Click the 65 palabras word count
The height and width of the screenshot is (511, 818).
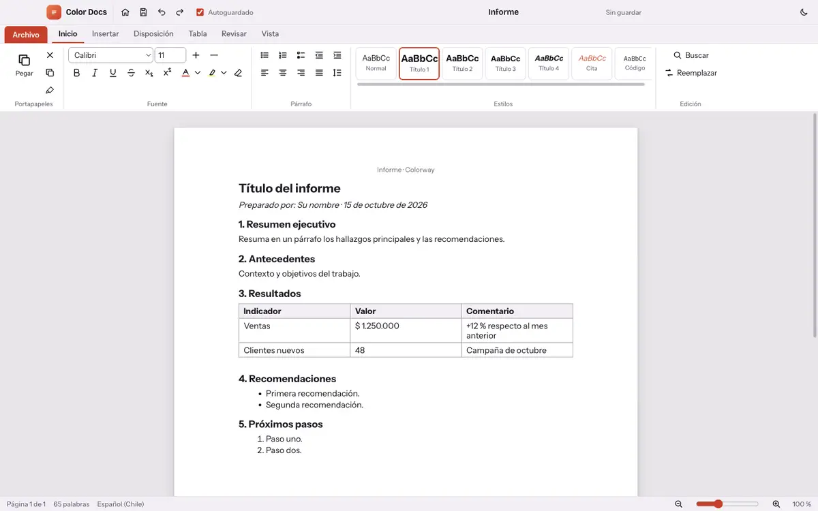pyautogui.click(x=72, y=504)
